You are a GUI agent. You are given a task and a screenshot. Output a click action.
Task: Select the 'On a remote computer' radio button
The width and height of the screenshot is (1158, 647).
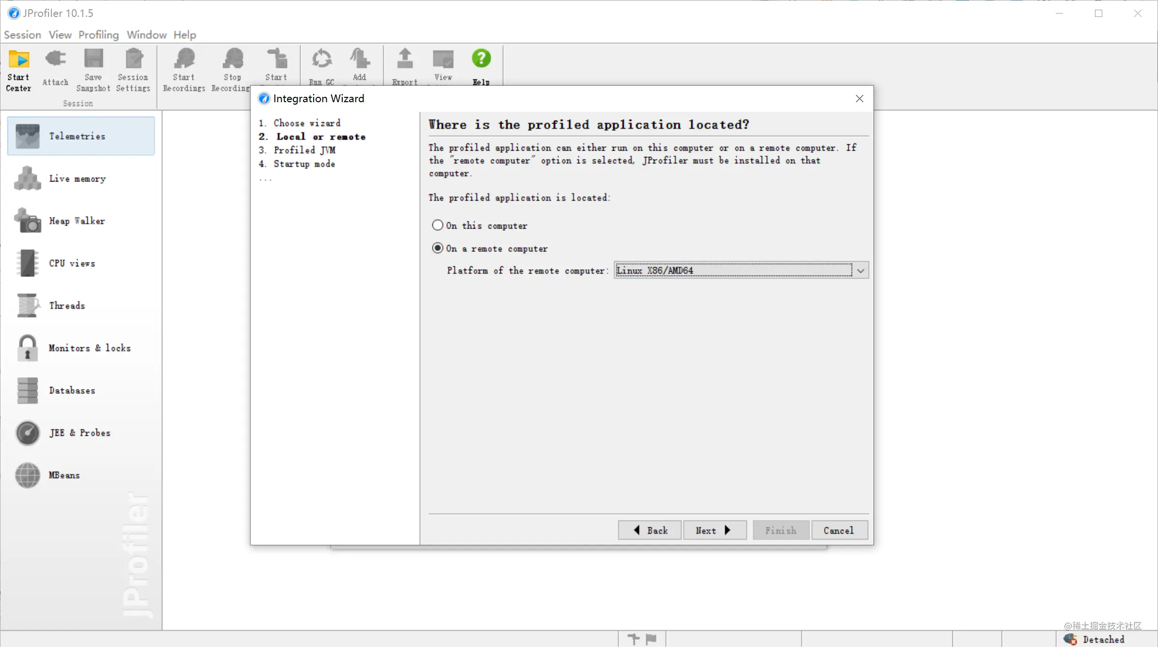(x=438, y=248)
